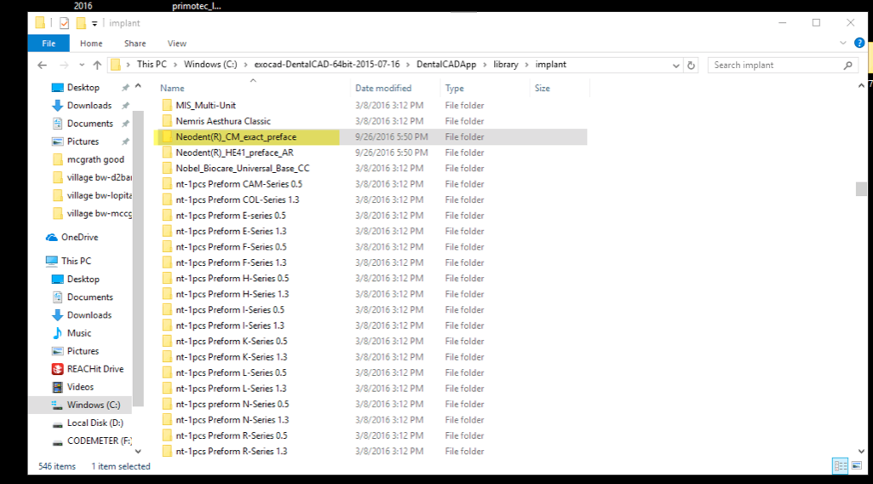873x484 pixels.
Task: Select nt-1pcs Preform R-Series 1.3
Action: (x=232, y=451)
